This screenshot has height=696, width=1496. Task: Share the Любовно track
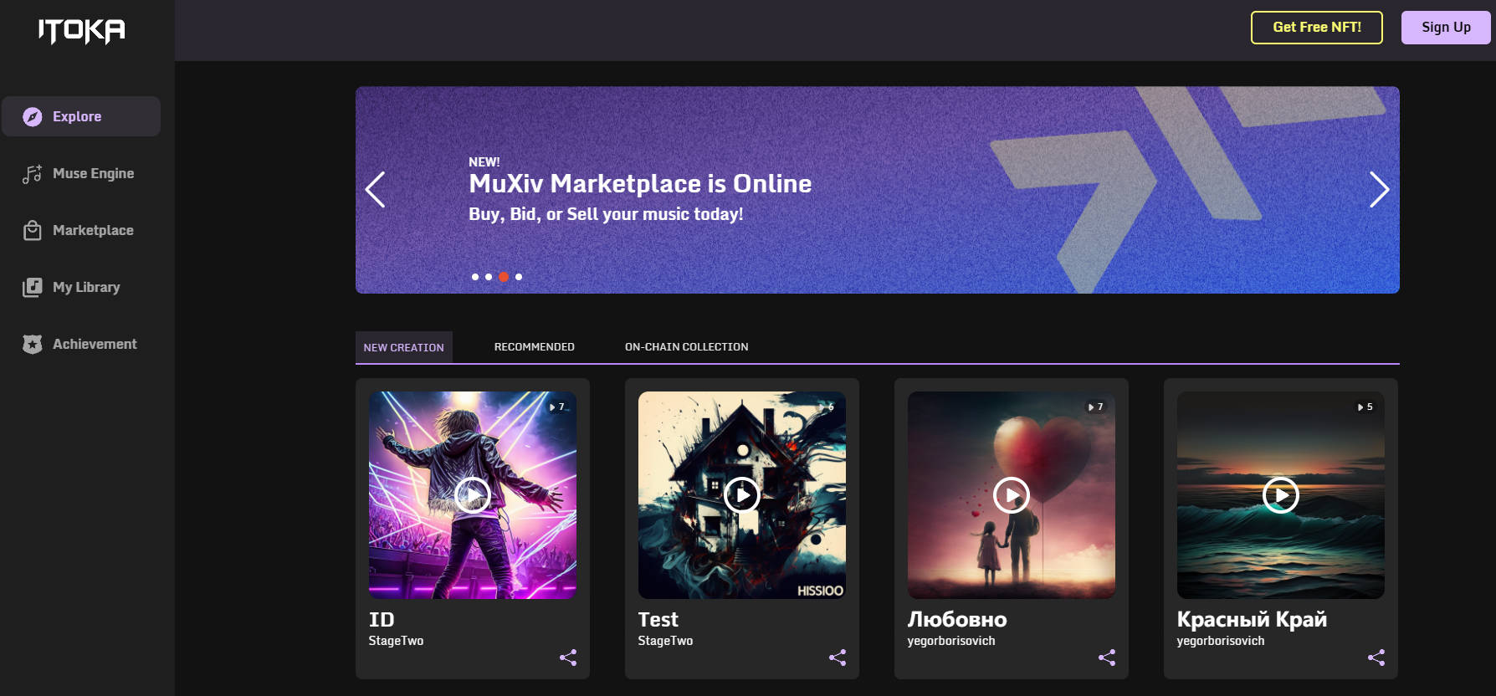(1107, 658)
